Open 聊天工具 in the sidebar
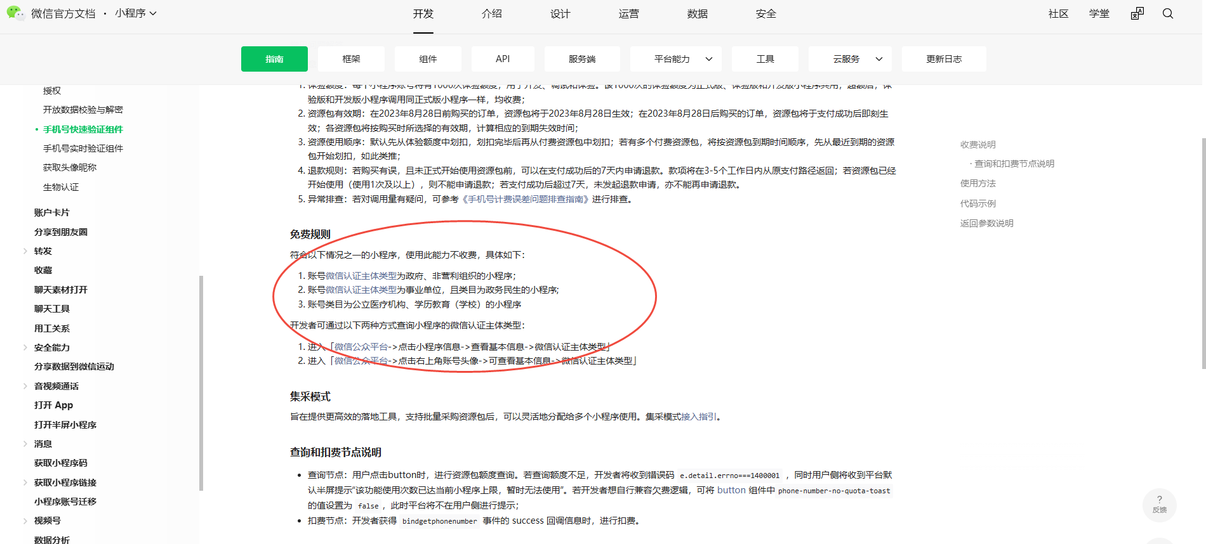1206x544 pixels. click(x=52, y=309)
